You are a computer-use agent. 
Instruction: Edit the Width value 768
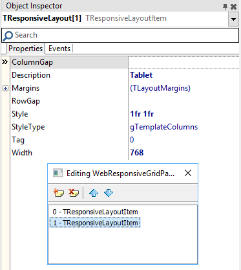click(183, 153)
